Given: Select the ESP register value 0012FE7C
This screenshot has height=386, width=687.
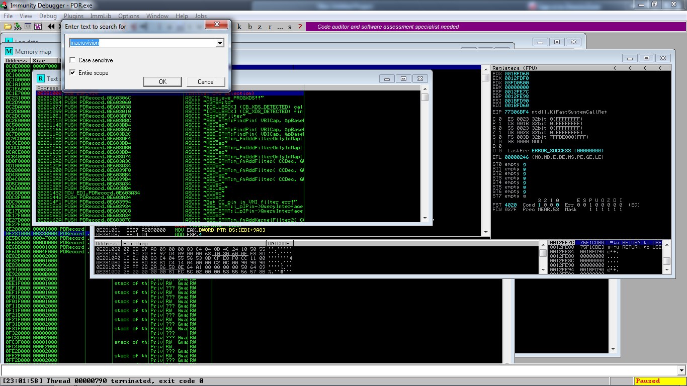Looking at the screenshot, I should pyautogui.click(x=517, y=92).
